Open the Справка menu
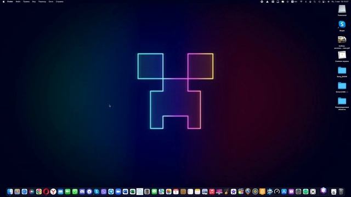Image resolution: width=351 pixels, height=197 pixels. pyautogui.click(x=60, y=2)
